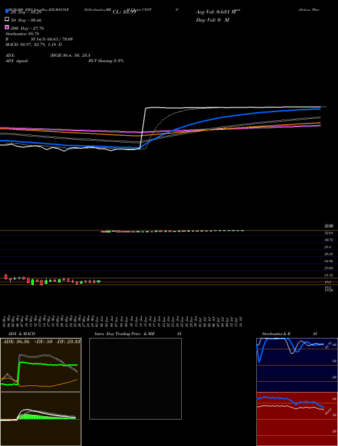This screenshot has height=446, width=338.
Task: Click the 'Day Vol: 0 M' label
Action: (x=212, y=20)
